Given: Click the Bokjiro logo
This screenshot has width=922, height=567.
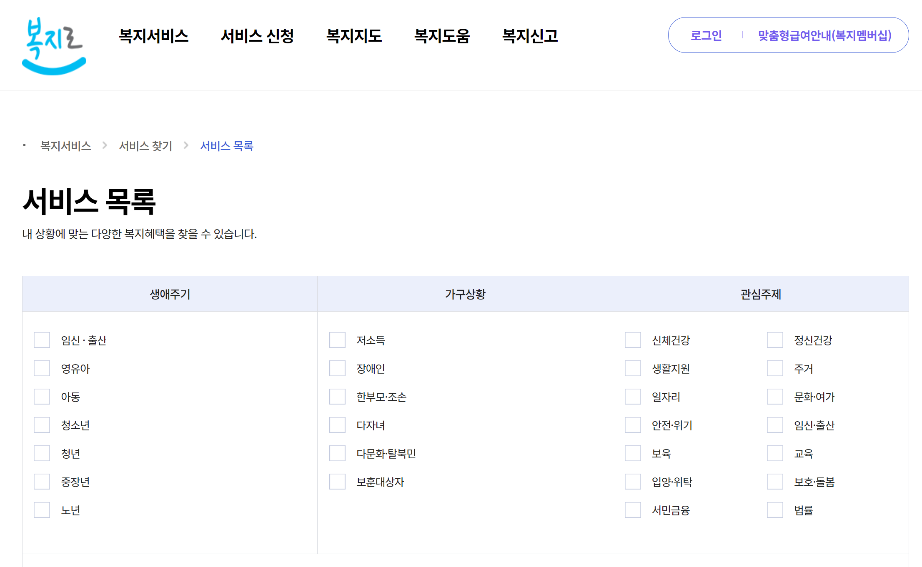Looking at the screenshot, I should coord(54,46).
